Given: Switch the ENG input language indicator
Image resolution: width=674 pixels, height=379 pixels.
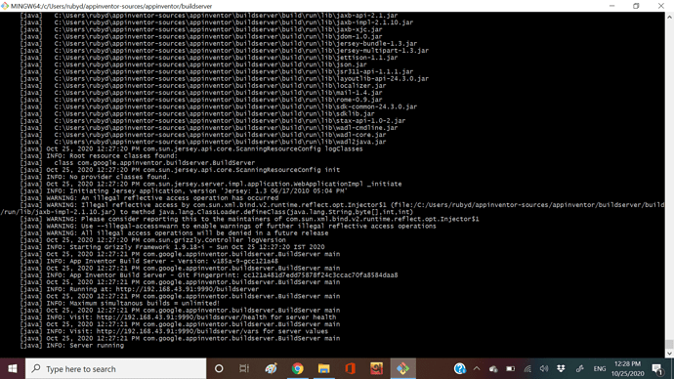Looking at the screenshot, I should coord(599,368).
